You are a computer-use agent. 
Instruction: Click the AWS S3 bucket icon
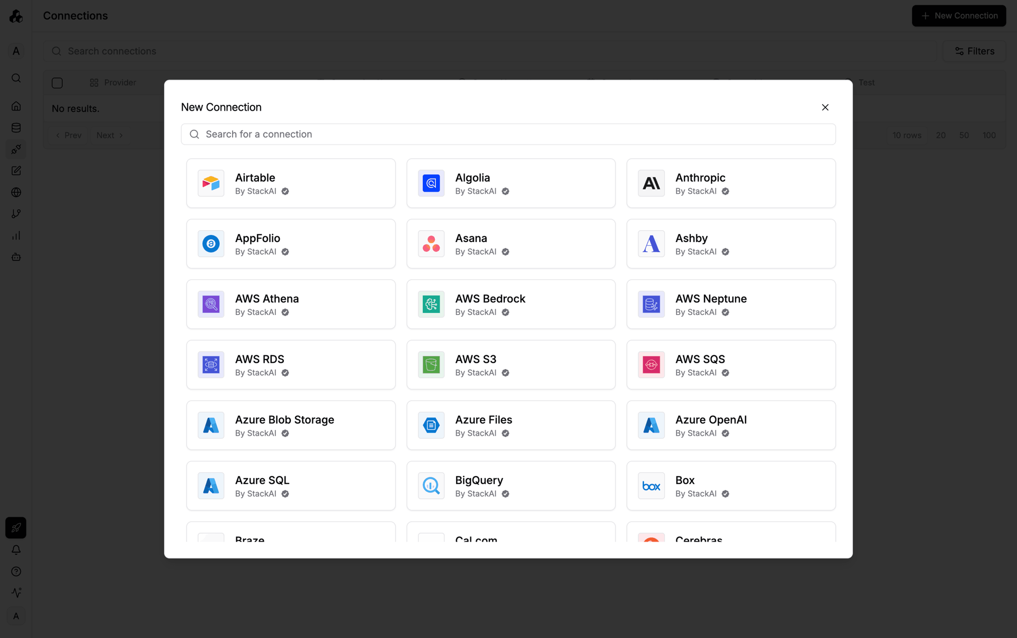(431, 365)
